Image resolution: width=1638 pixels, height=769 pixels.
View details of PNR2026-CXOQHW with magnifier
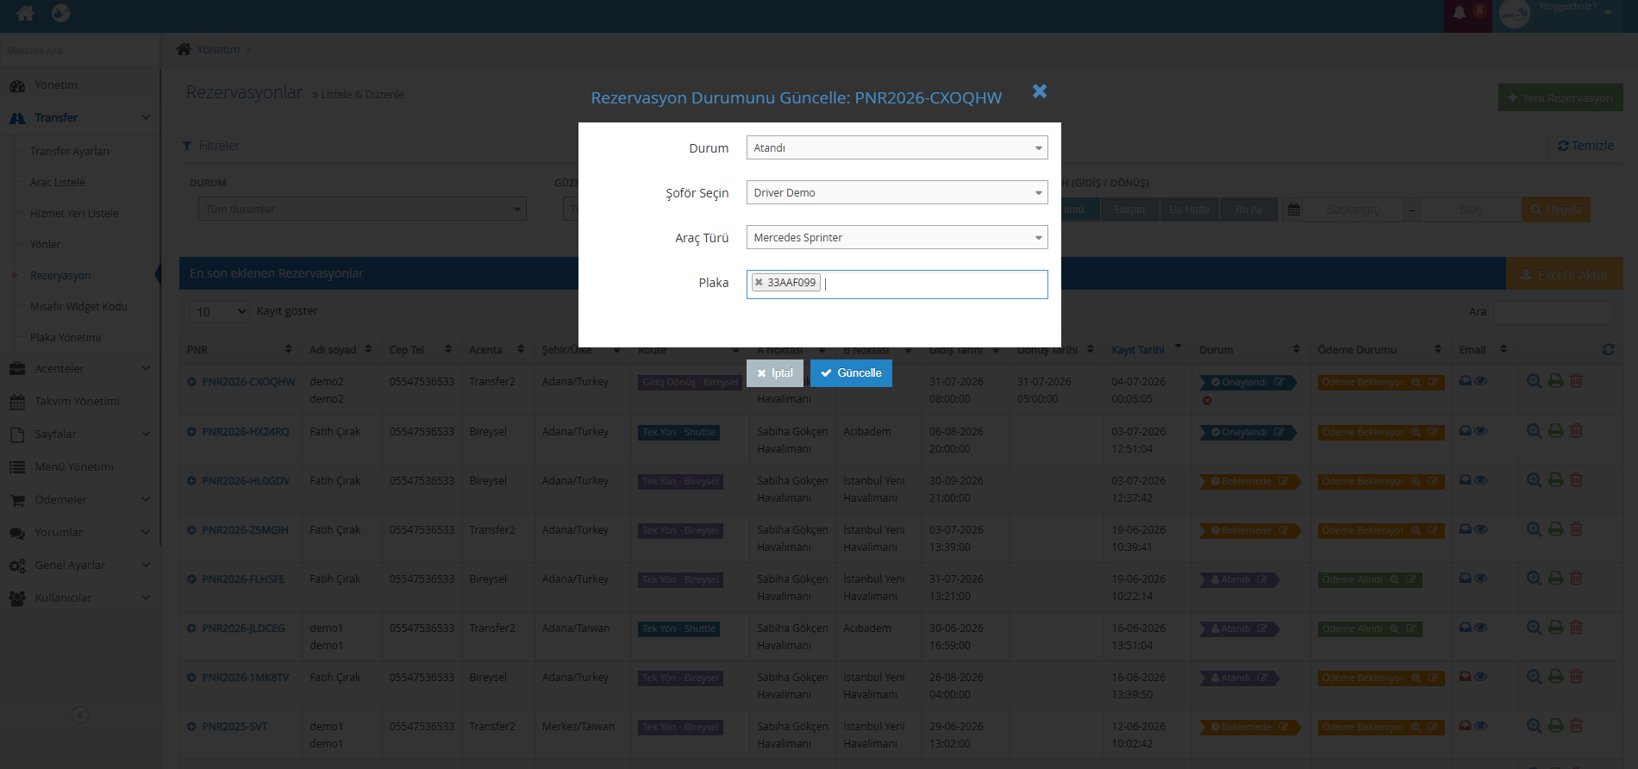[1534, 381]
